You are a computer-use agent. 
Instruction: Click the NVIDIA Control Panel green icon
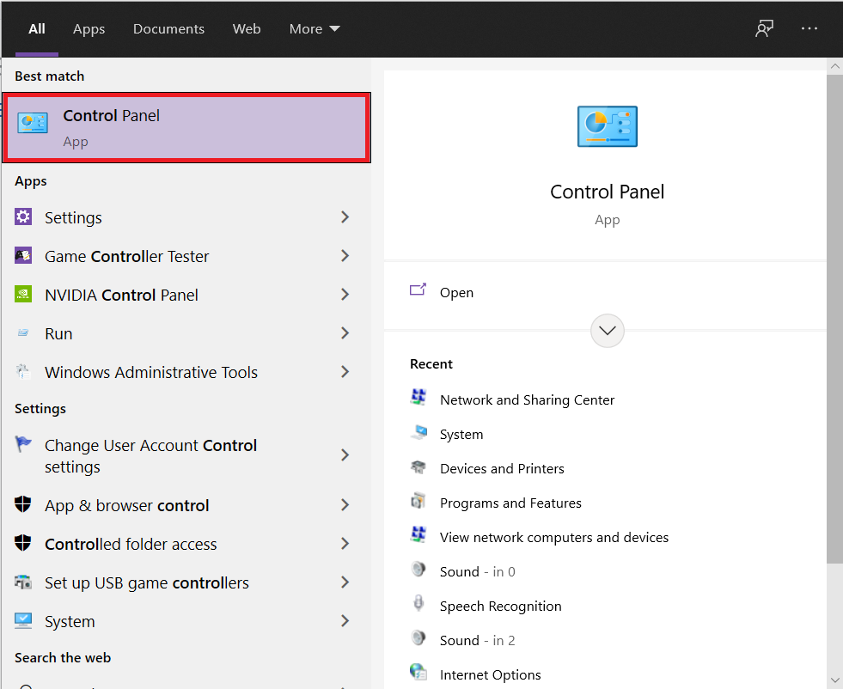[x=23, y=294]
